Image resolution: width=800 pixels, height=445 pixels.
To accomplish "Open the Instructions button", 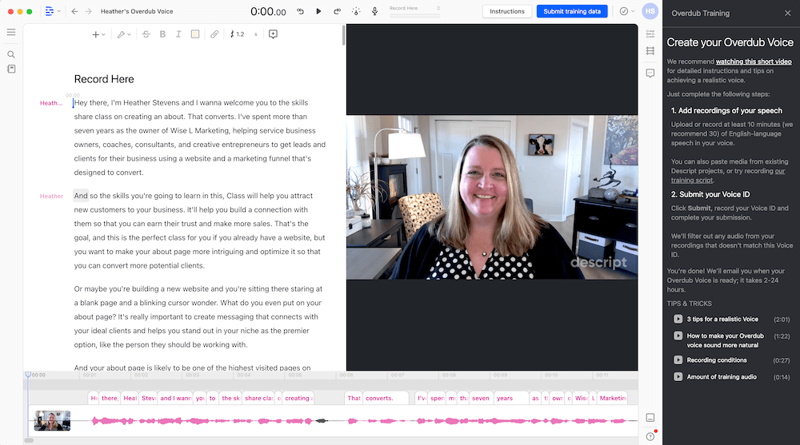I will point(506,11).
